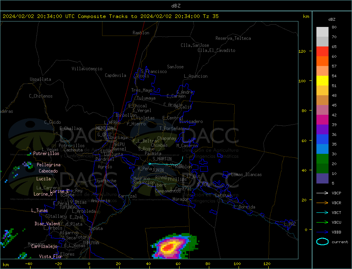Click the green VBCU arrow in legend
Viewport: 352px width, 269px height.
pos(322,223)
